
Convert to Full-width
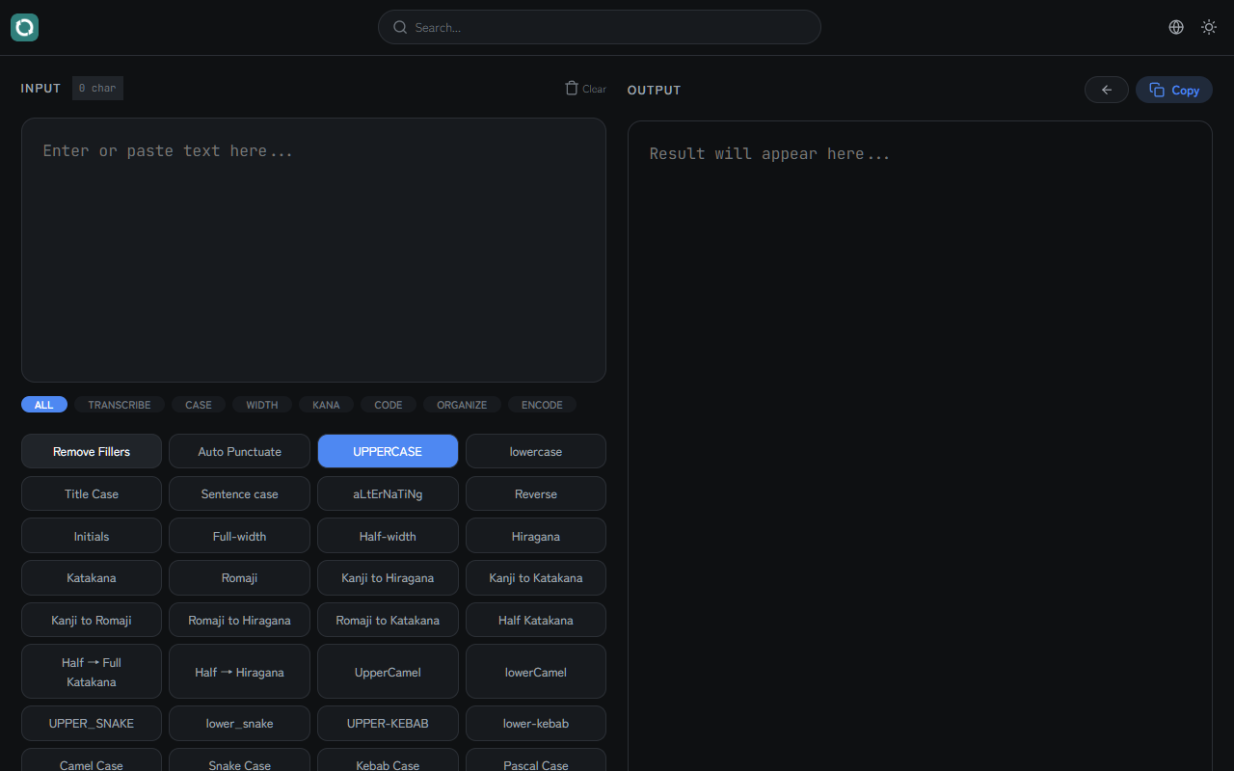click(x=239, y=536)
